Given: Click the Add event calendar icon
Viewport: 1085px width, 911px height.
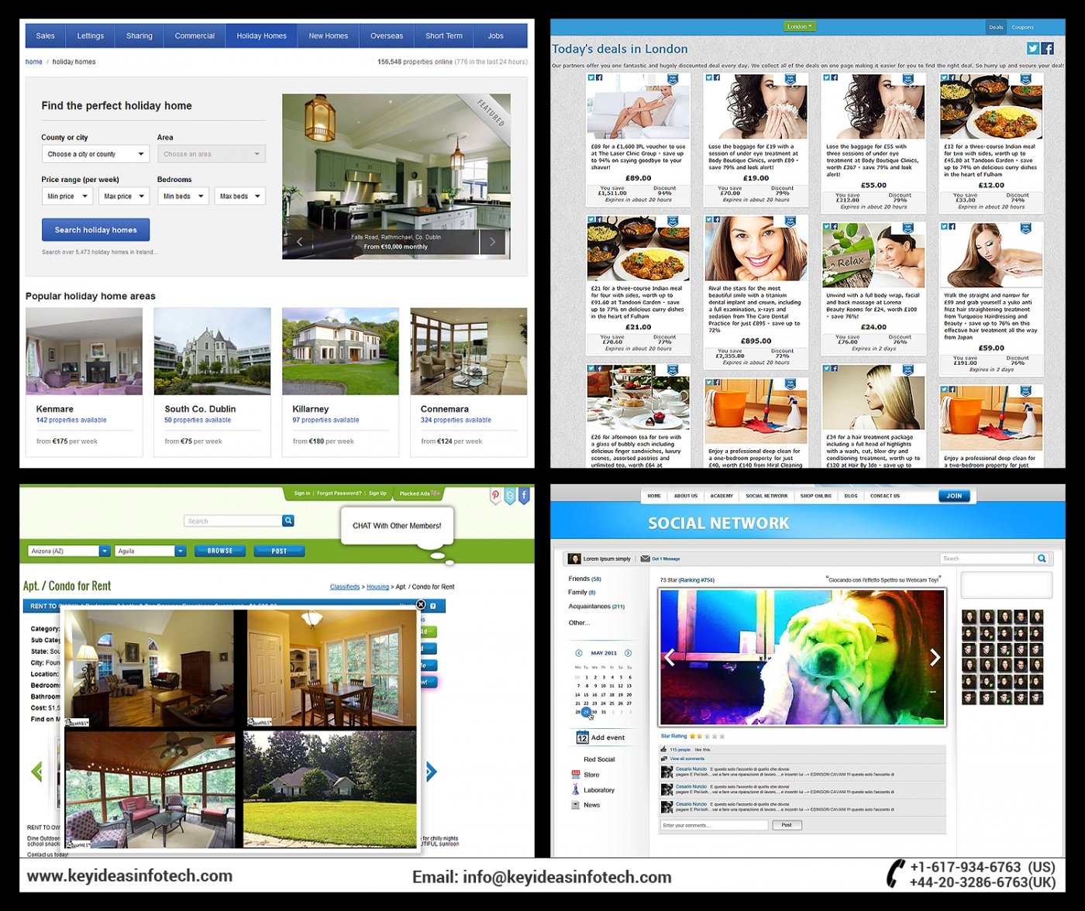Looking at the screenshot, I should point(582,737).
